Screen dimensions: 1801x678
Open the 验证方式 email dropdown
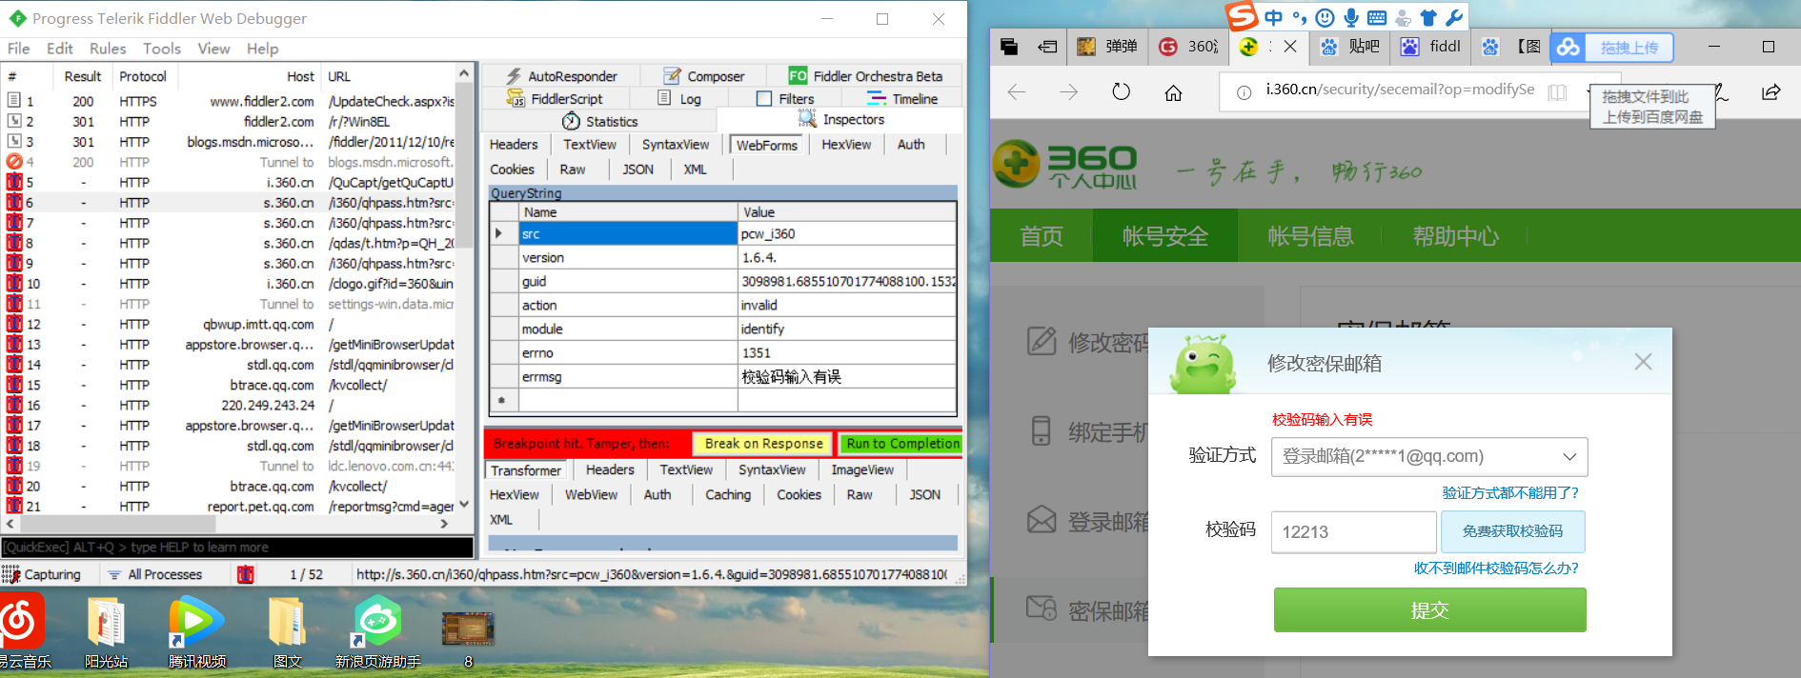[x=1429, y=457]
